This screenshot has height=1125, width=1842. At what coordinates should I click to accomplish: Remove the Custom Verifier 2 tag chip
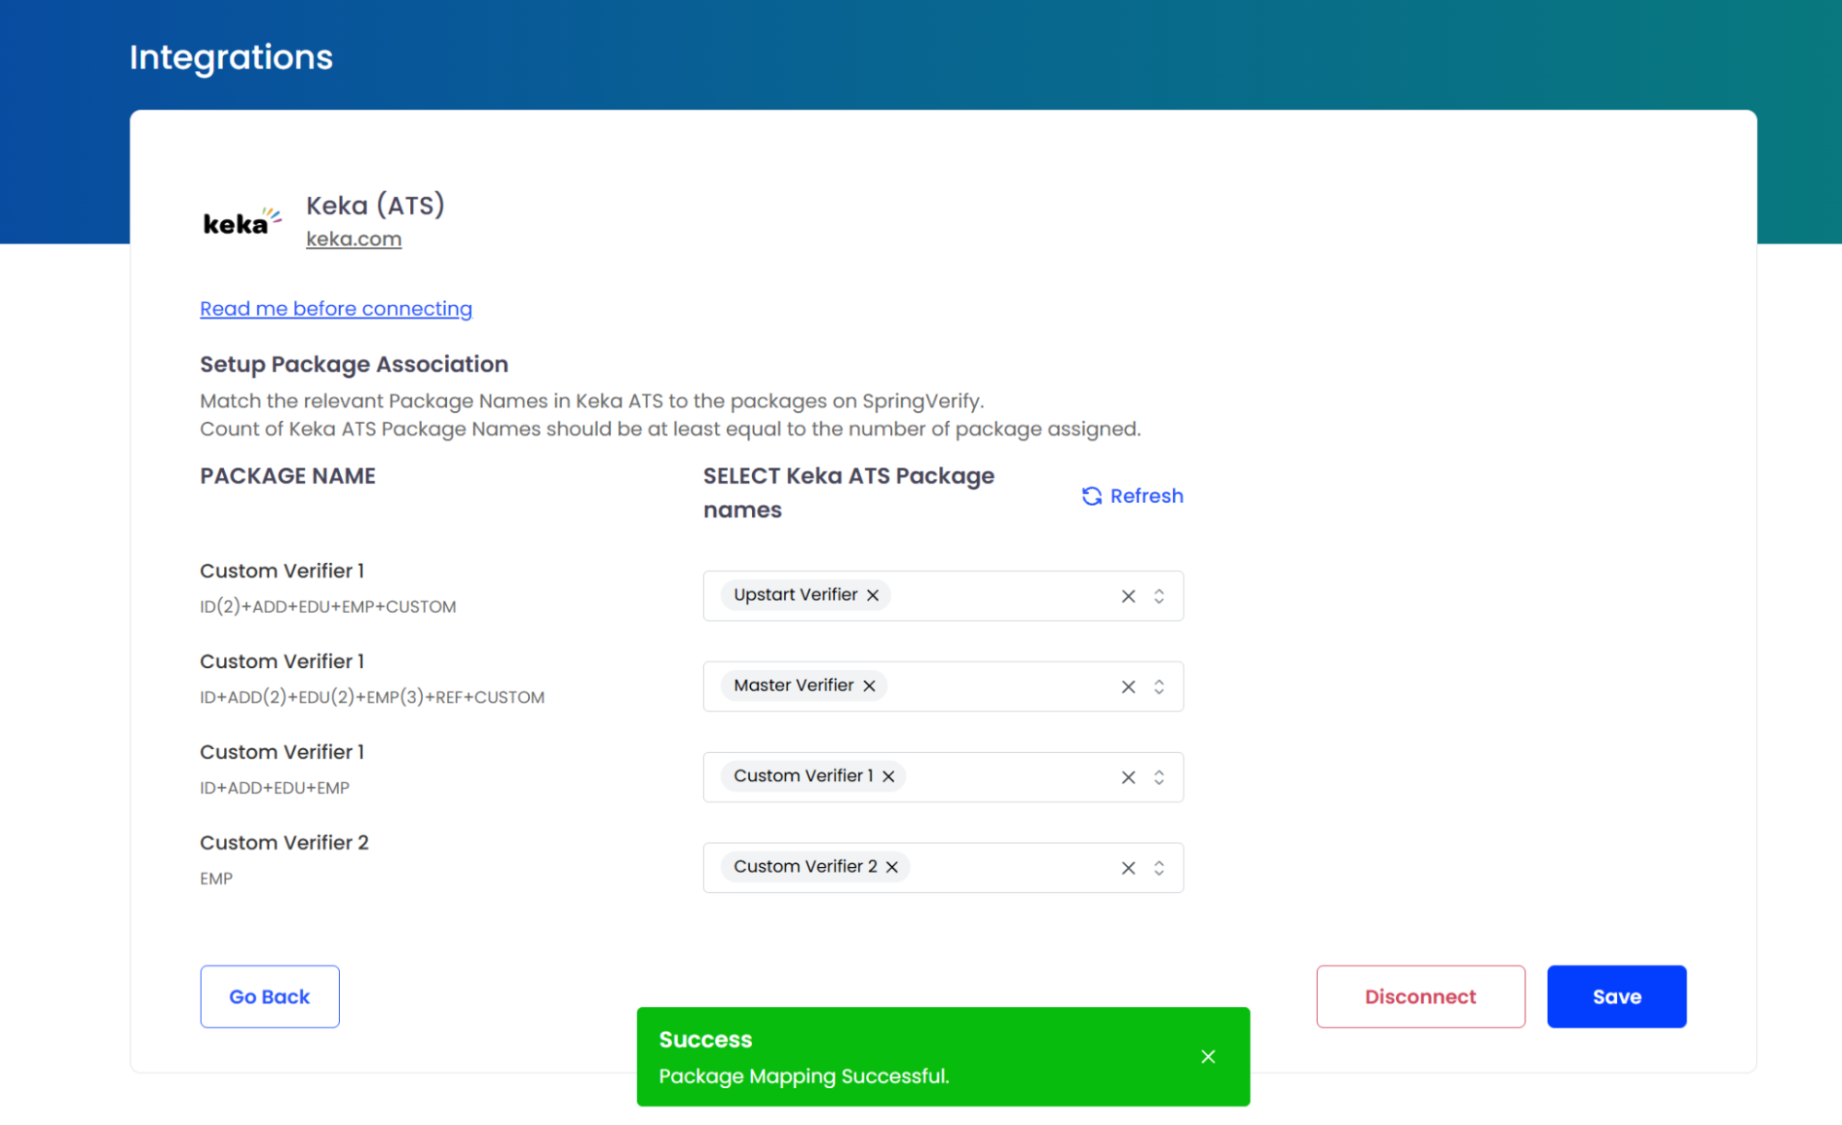(x=892, y=867)
